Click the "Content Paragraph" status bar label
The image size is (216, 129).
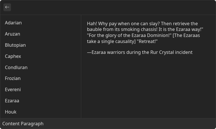(x=23, y=124)
